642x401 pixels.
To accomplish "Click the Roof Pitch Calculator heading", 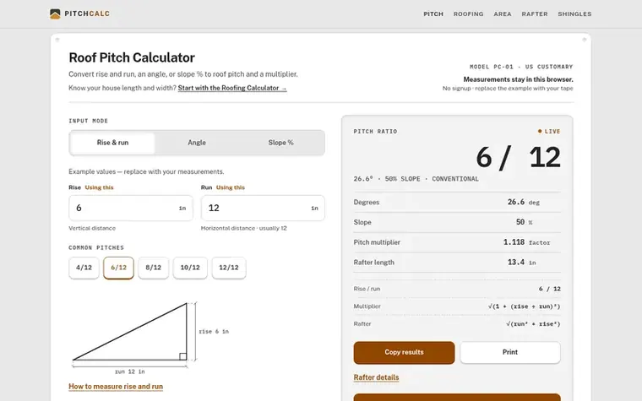I will pyautogui.click(x=132, y=57).
